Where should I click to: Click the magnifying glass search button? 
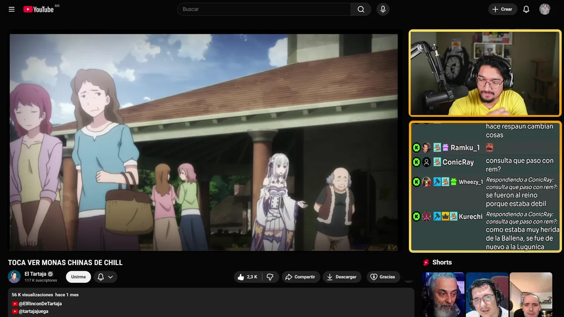click(x=361, y=9)
